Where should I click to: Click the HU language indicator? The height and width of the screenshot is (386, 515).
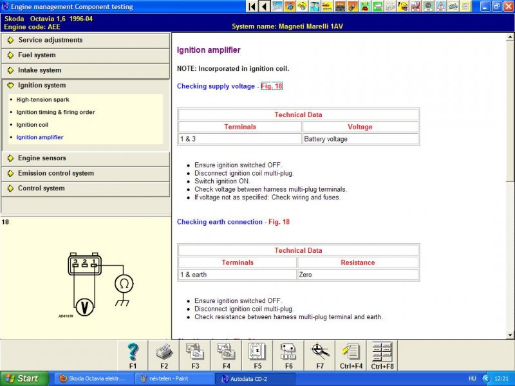[x=473, y=378]
